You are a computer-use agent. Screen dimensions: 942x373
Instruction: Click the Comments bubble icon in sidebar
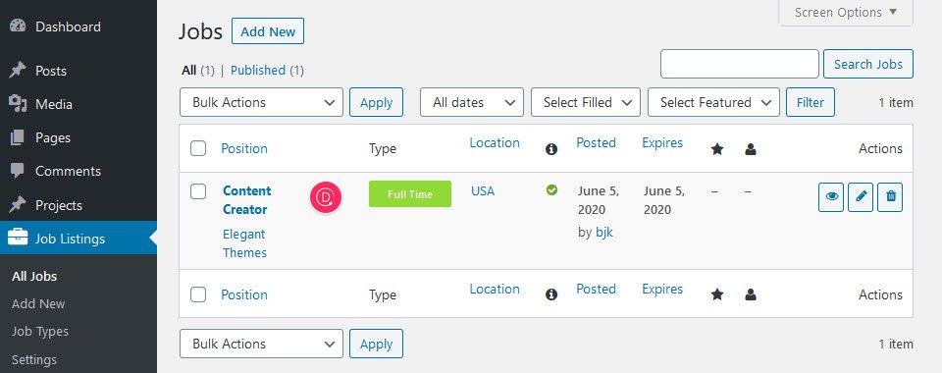(x=18, y=171)
